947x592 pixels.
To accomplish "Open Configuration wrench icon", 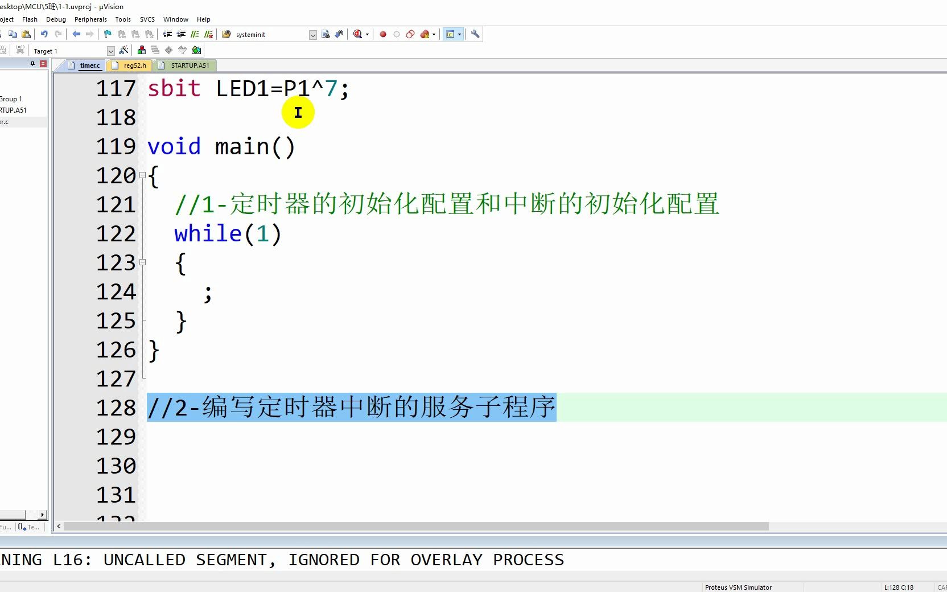I will [475, 34].
